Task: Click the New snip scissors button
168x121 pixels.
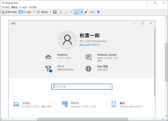Action: 9,12
